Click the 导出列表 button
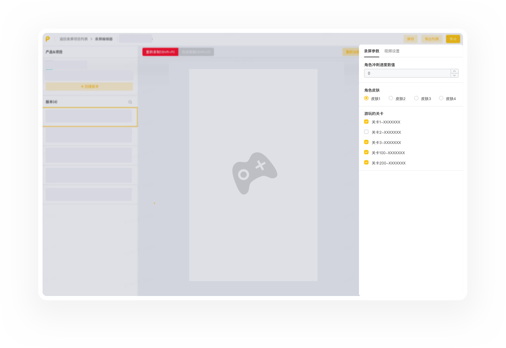 432,39
